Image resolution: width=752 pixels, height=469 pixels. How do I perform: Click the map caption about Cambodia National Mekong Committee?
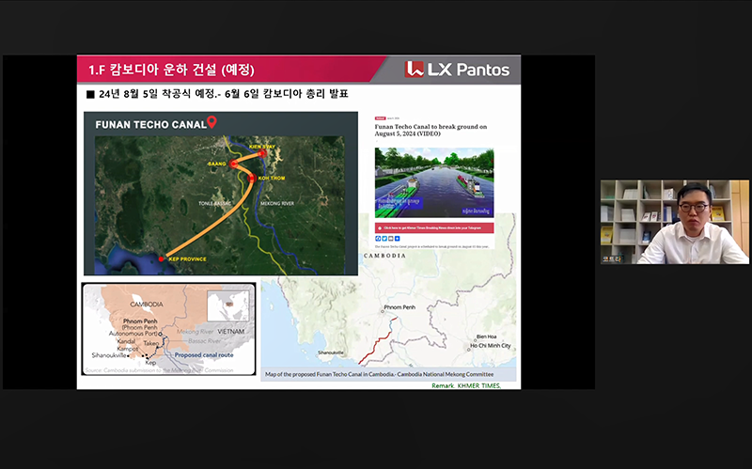pos(380,374)
